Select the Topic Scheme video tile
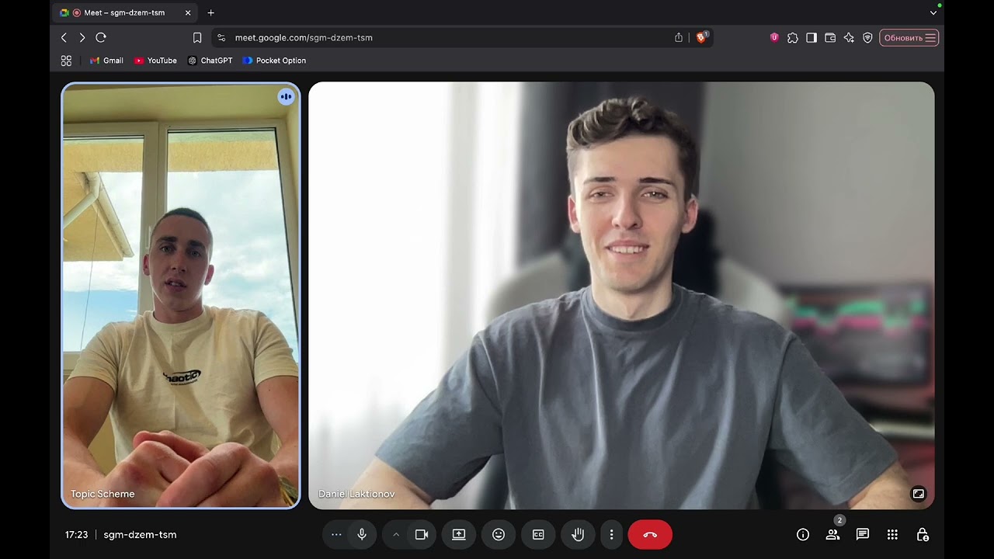Viewport: 994px width, 559px height. pyautogui.click(x=180, y=295)
